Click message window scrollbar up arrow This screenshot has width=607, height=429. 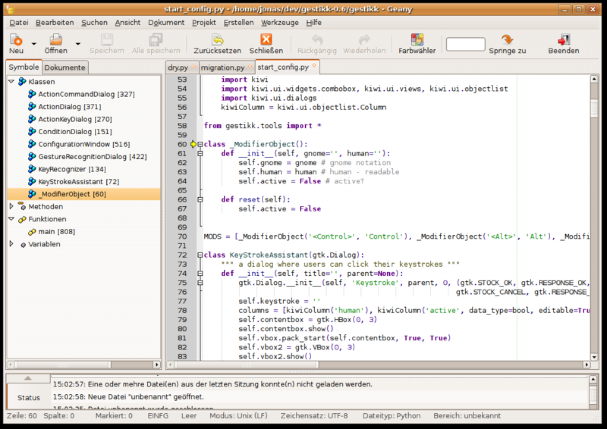click(593, 379)
